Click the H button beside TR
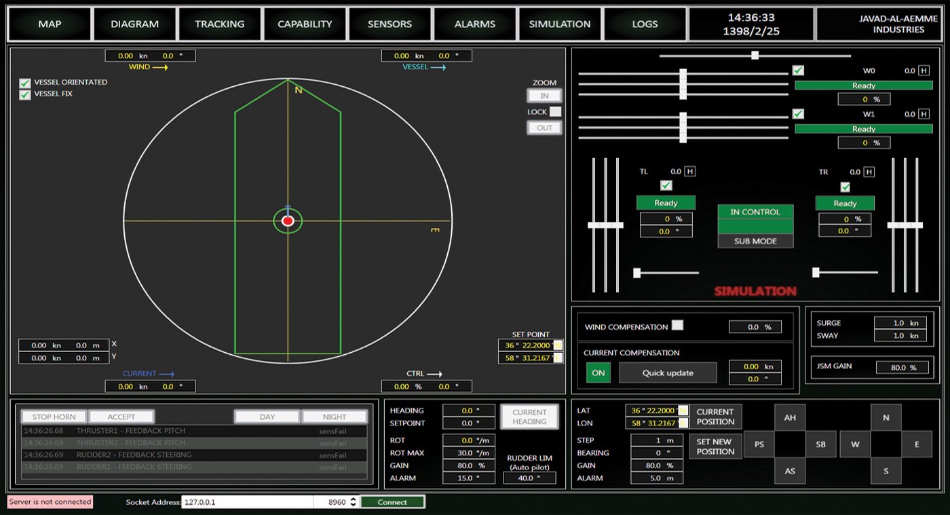950x515 pixels. 869,172
